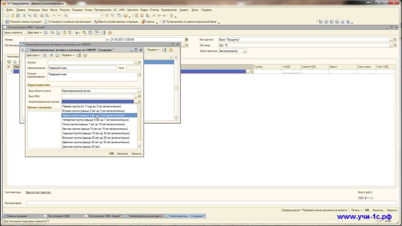Click the Контрагент input field
The height and width of the screenshot is (226, 402).
point(304,40)
